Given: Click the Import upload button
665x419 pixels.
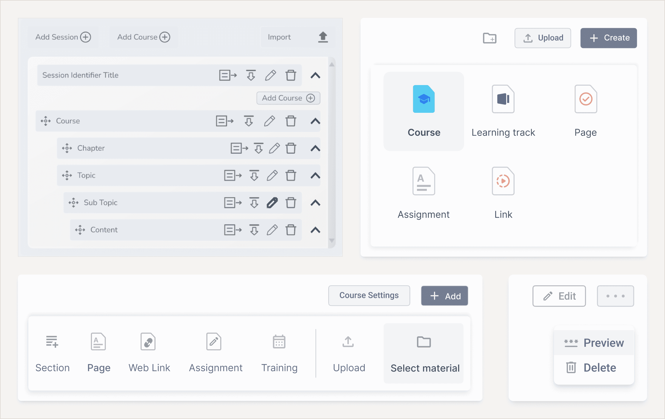Looking at the screenshot, I should pos(298,37).
